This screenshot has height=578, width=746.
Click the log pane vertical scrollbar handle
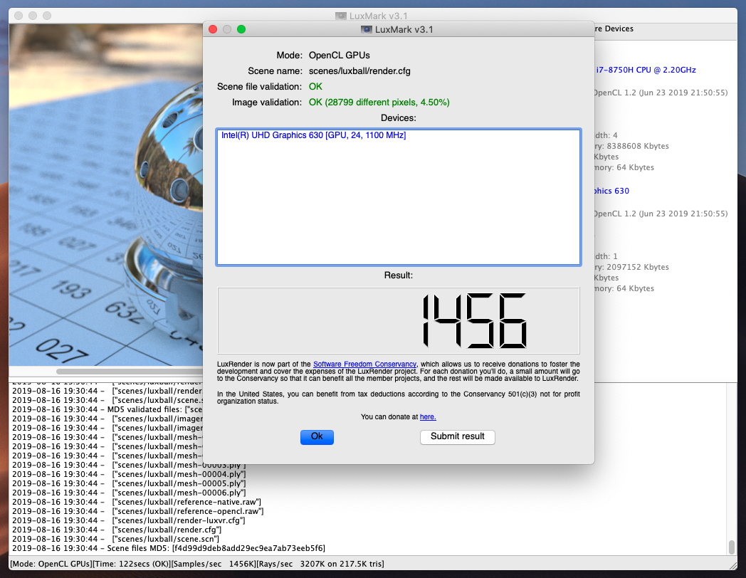click(732, 547)
